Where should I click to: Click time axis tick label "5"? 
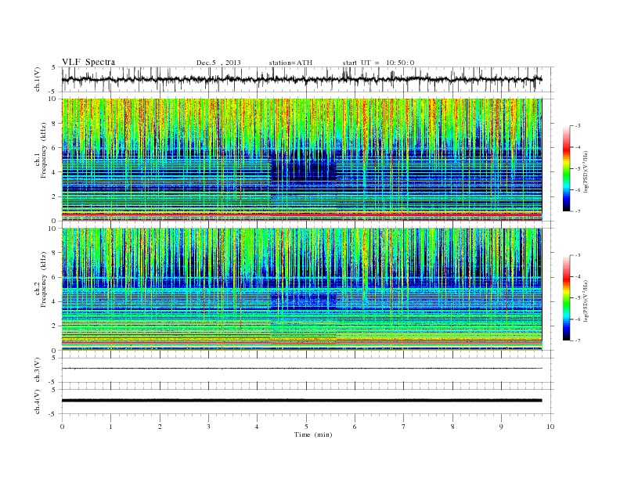point(306,427)
